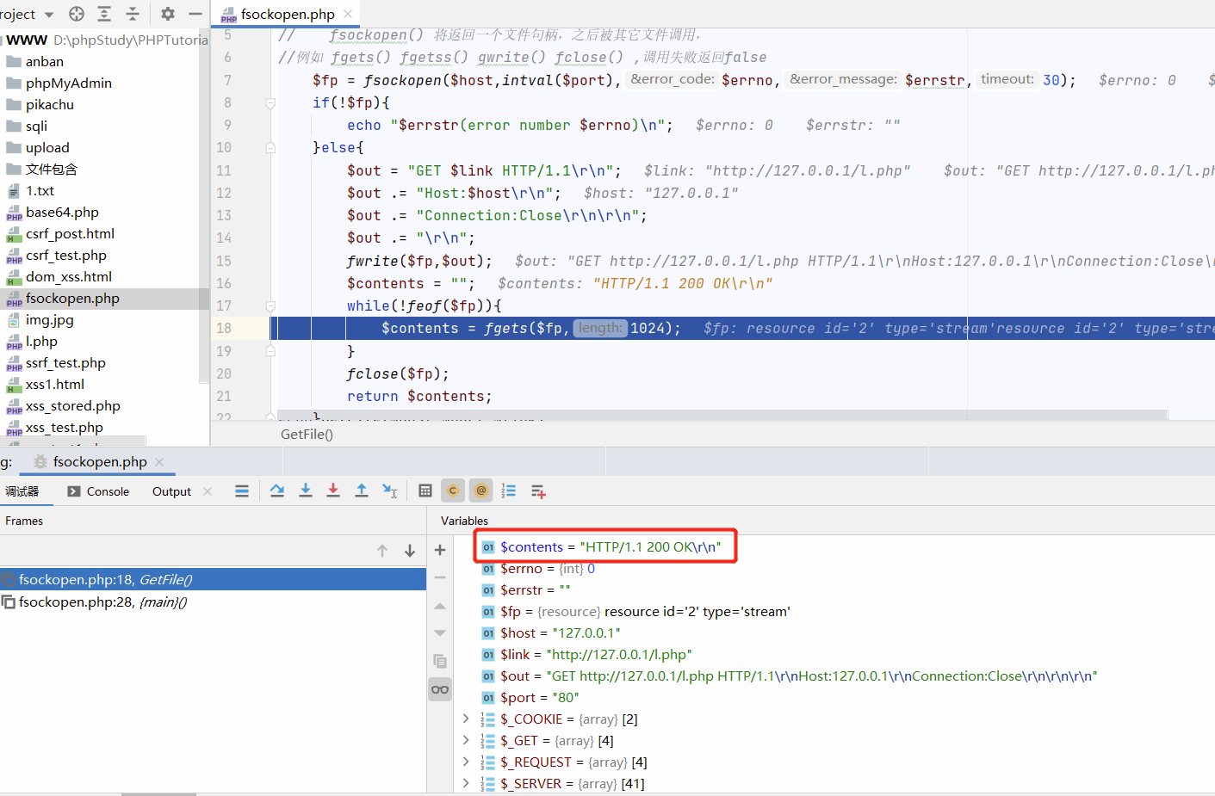This screenshot has width=1215, height=796.
Task: Click the Step Out debug button
Action: point(362,491)
